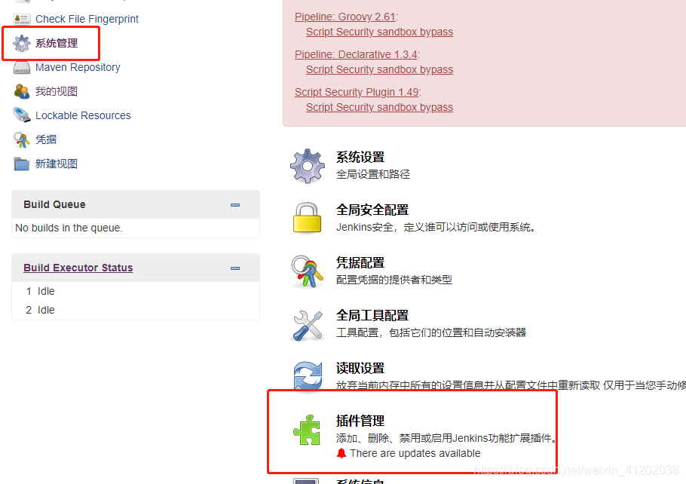The image size is (686, 484).
Task: Click description '配置凭据的提供者和类型'
Action: 394,280
